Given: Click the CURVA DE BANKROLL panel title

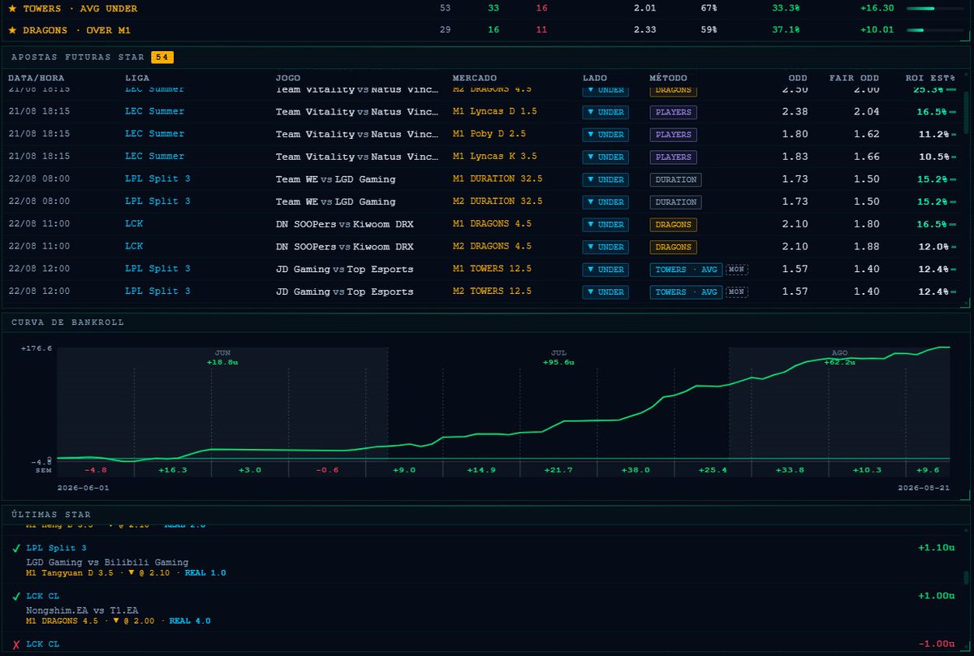Looking at the screenshot, I should (x=68, y=322).
